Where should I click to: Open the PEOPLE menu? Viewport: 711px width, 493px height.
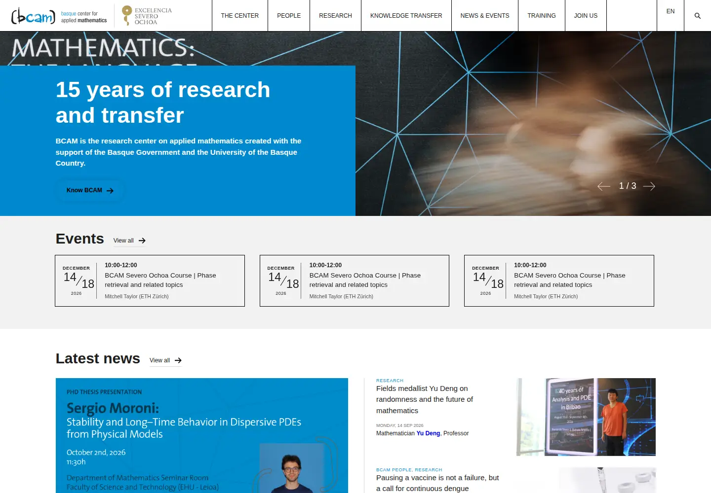(289, 16)
